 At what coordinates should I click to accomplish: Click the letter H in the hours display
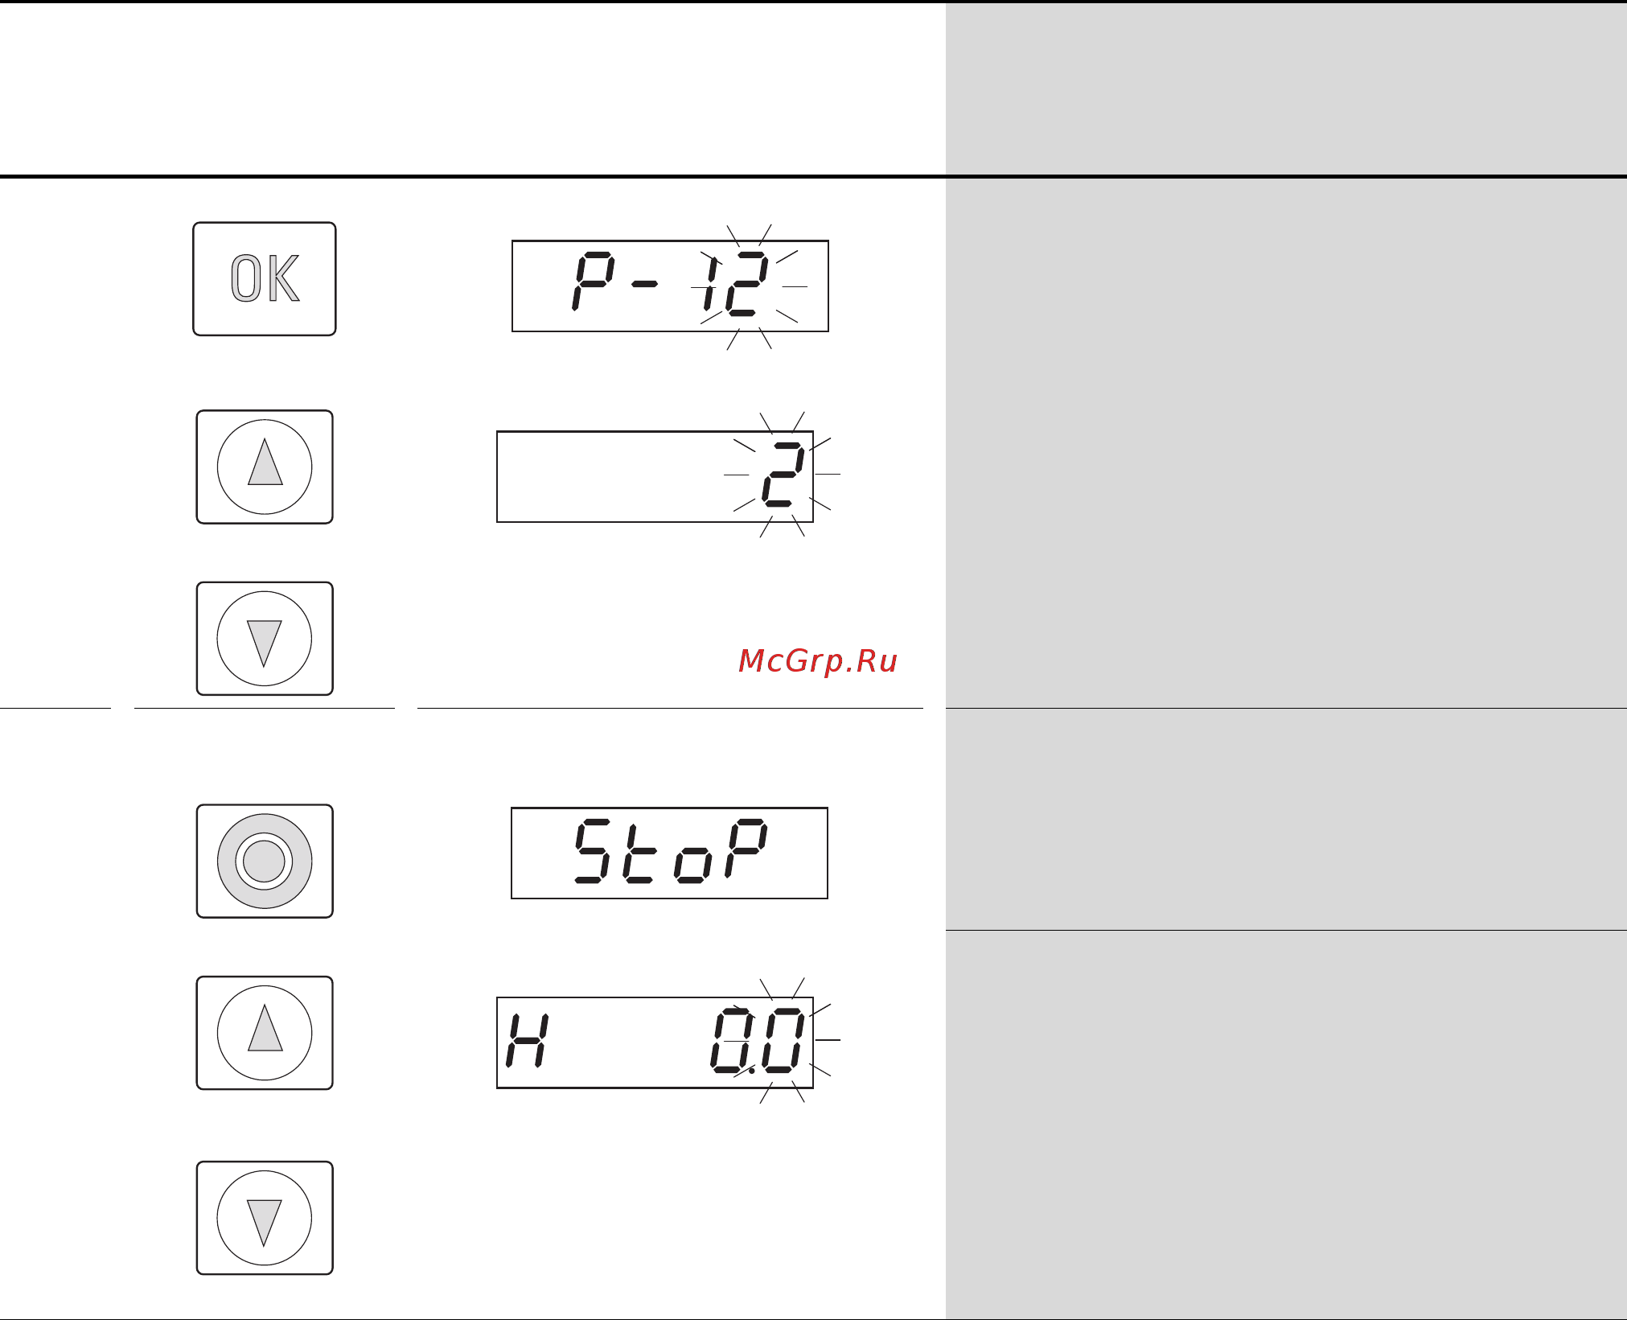click(528, 1041)
